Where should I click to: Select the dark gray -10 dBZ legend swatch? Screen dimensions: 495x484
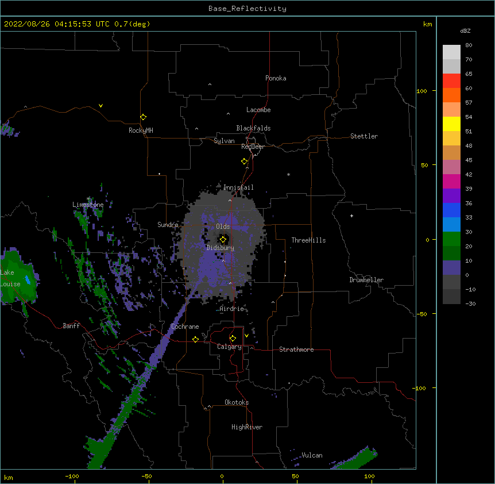[x=451, y=297]
